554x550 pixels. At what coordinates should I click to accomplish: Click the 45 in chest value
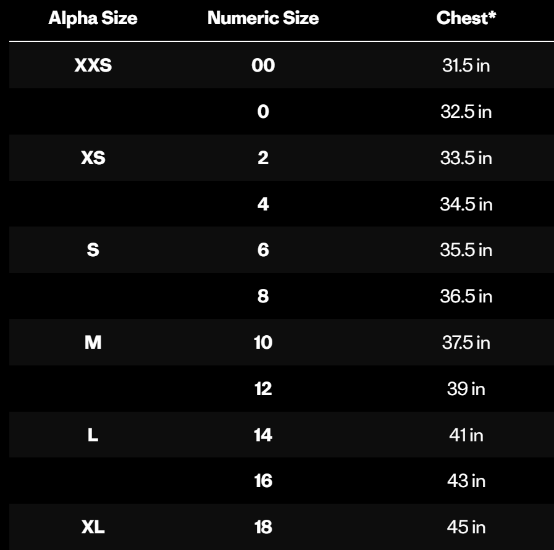tap(466, 527)
